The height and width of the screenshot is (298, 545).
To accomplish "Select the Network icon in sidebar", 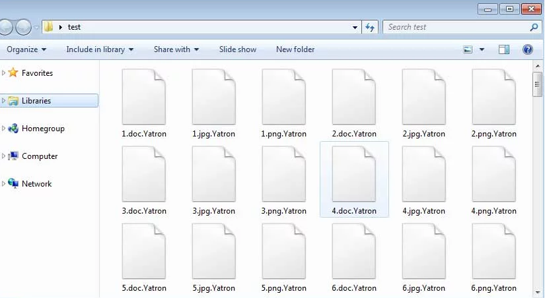I will (x=13, y=184).
